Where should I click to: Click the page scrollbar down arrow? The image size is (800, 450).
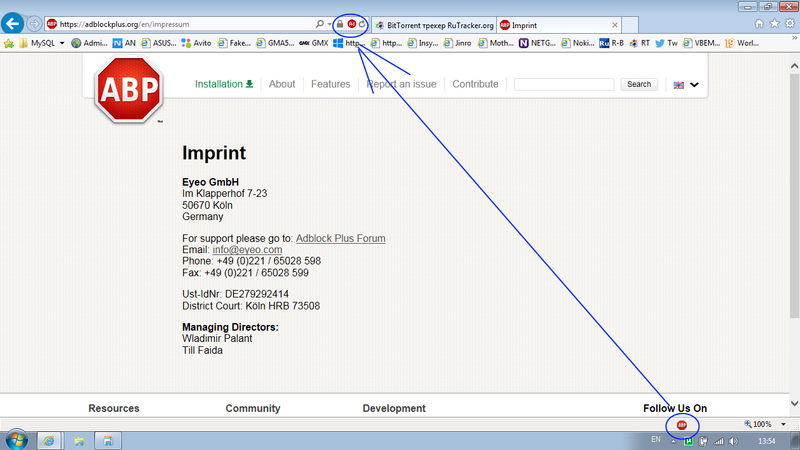click(x=795, y=404)
